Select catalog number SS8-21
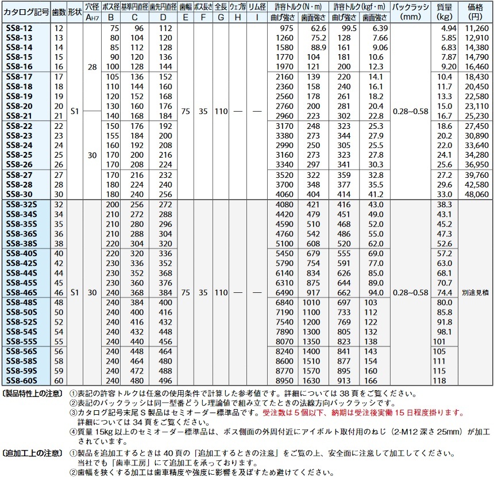The image size is (494, 477). coord(19,116)
